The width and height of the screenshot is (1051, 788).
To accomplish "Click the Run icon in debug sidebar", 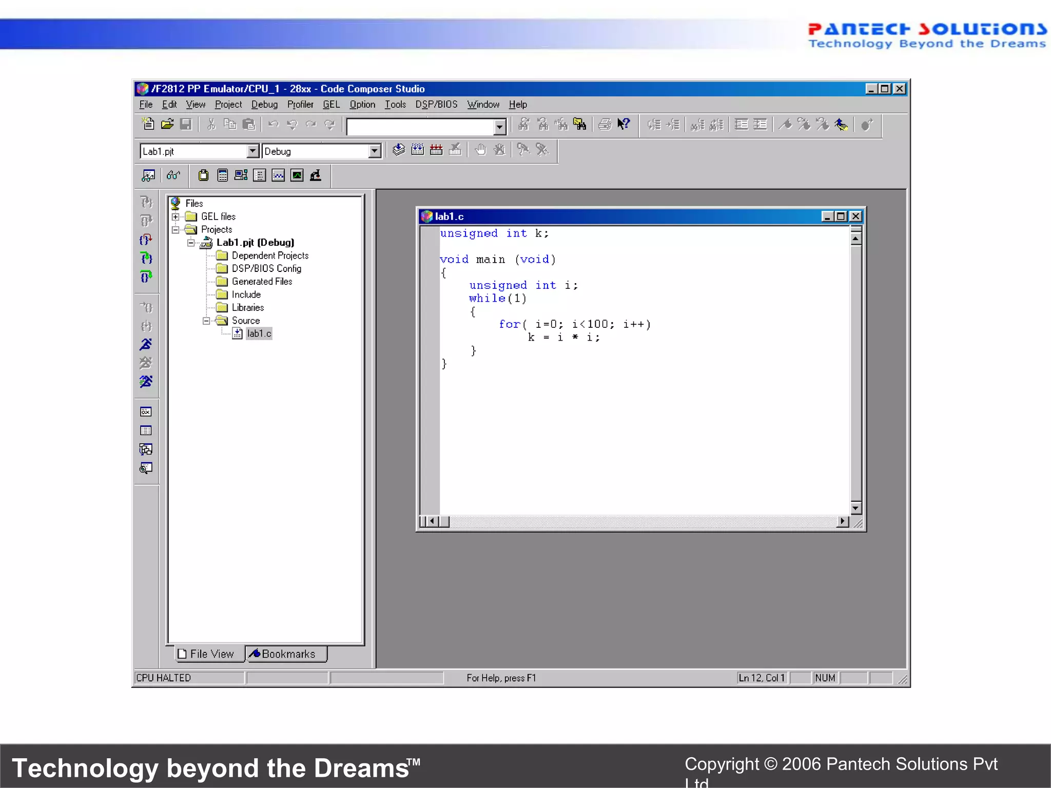I will coord(146,344).
